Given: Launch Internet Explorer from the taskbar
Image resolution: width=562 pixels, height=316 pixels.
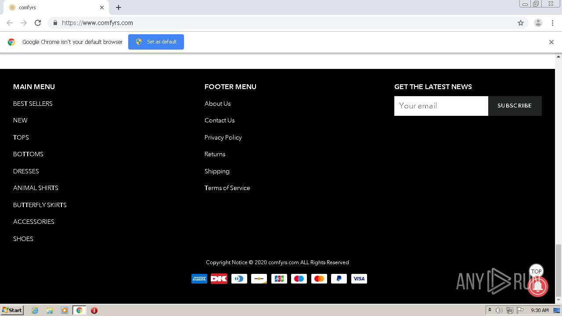Looking at the screenshot, I should [x=35, y=310].
